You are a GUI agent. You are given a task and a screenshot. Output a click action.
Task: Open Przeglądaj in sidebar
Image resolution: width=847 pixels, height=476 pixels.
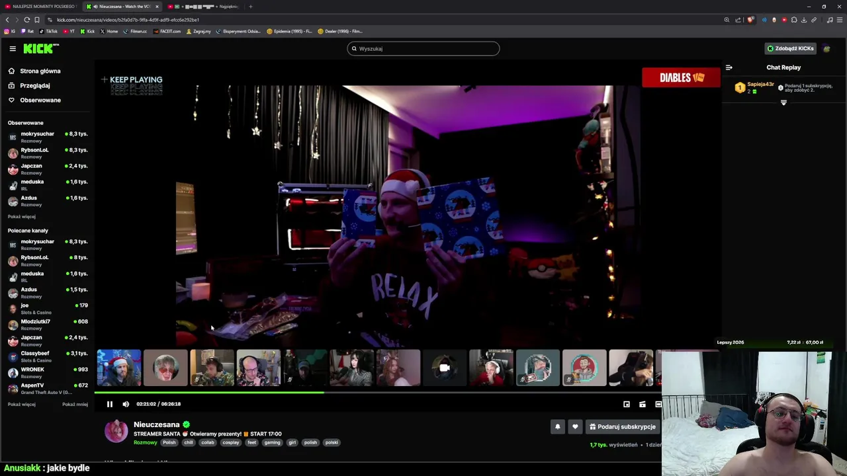coord(29,85)
